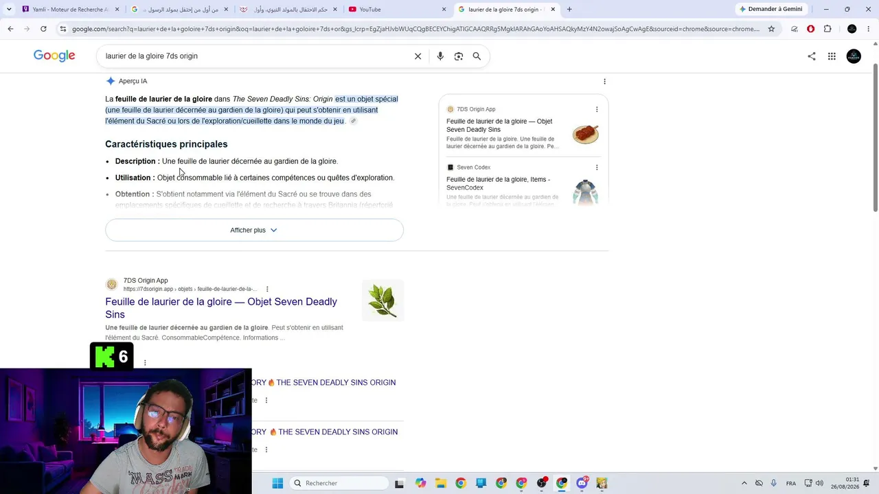Screen dimensions: 879x494
Task: Open the 7DS Origin App source card title
Action: [x=499, y=126]
